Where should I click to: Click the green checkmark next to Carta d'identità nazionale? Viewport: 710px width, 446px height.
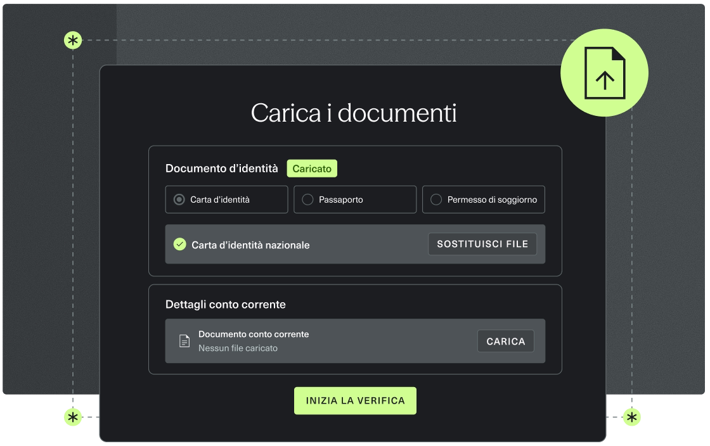180,245
